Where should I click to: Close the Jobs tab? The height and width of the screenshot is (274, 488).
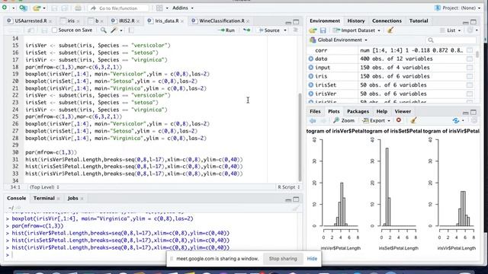(82, 199)
